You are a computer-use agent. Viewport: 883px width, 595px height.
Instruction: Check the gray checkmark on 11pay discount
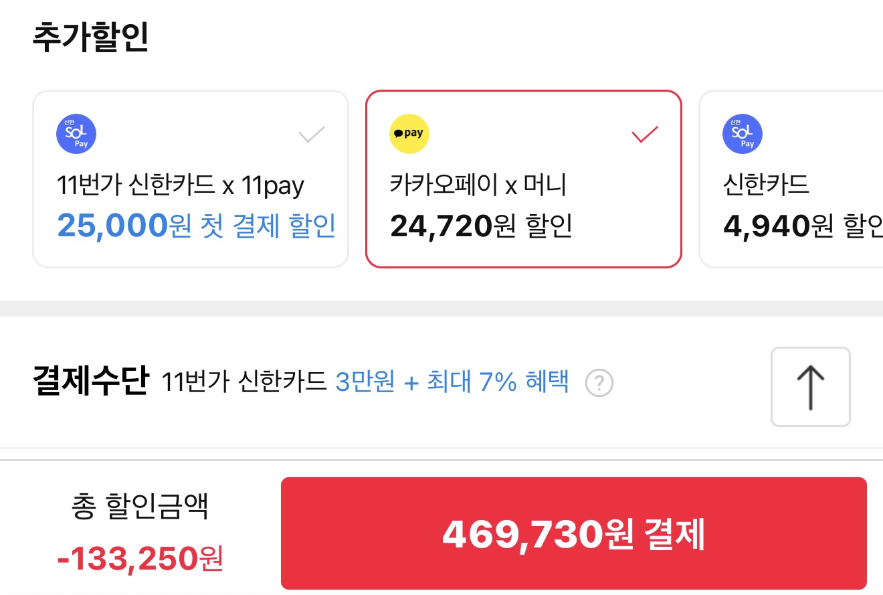[x=312, y=135]
